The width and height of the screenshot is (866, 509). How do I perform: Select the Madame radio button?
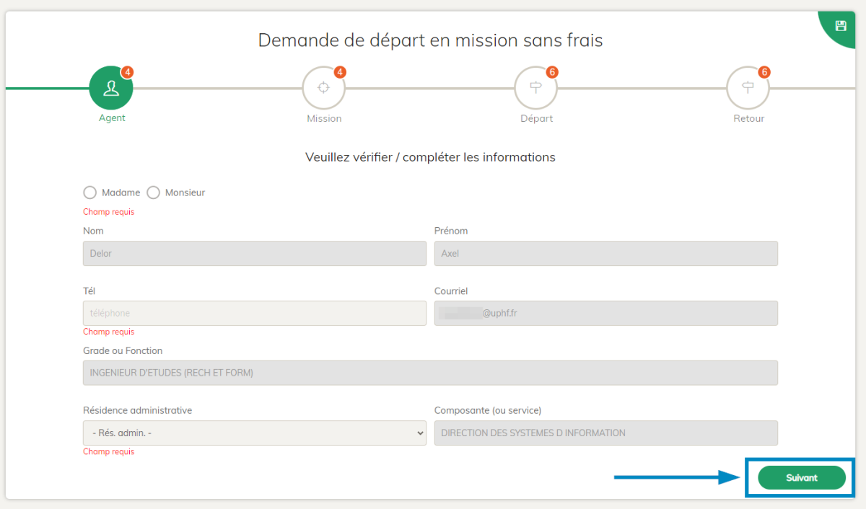click(x=89, y=192)
